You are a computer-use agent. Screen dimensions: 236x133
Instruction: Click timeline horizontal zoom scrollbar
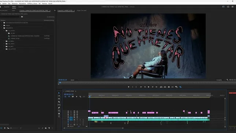pyautogui.click(x=93, y=128)
